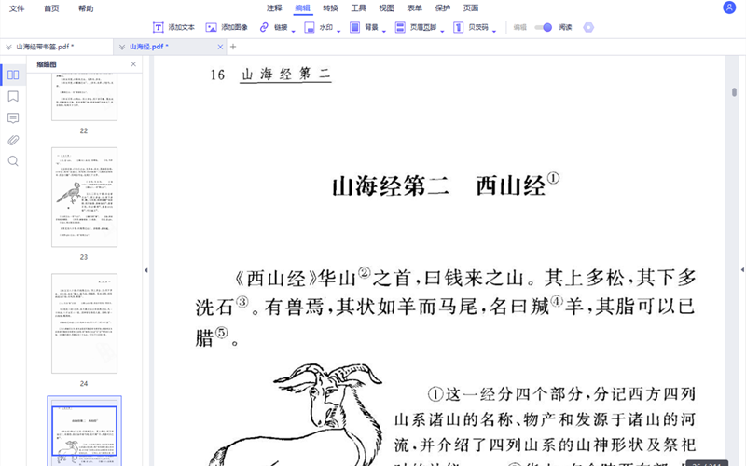Collapse the left panel with arrow handle
This screenshot has height=466, width=746.
click(x=145, y=270)
